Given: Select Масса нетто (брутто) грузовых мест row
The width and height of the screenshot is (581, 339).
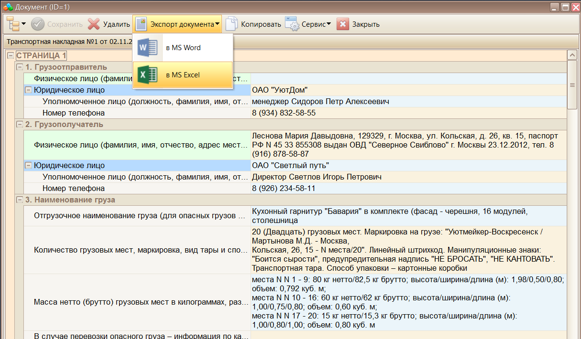Looking at the screenshot, I should [x=137, y=302].
